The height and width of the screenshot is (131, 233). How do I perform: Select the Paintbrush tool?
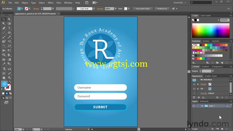(x=4, y=37)
